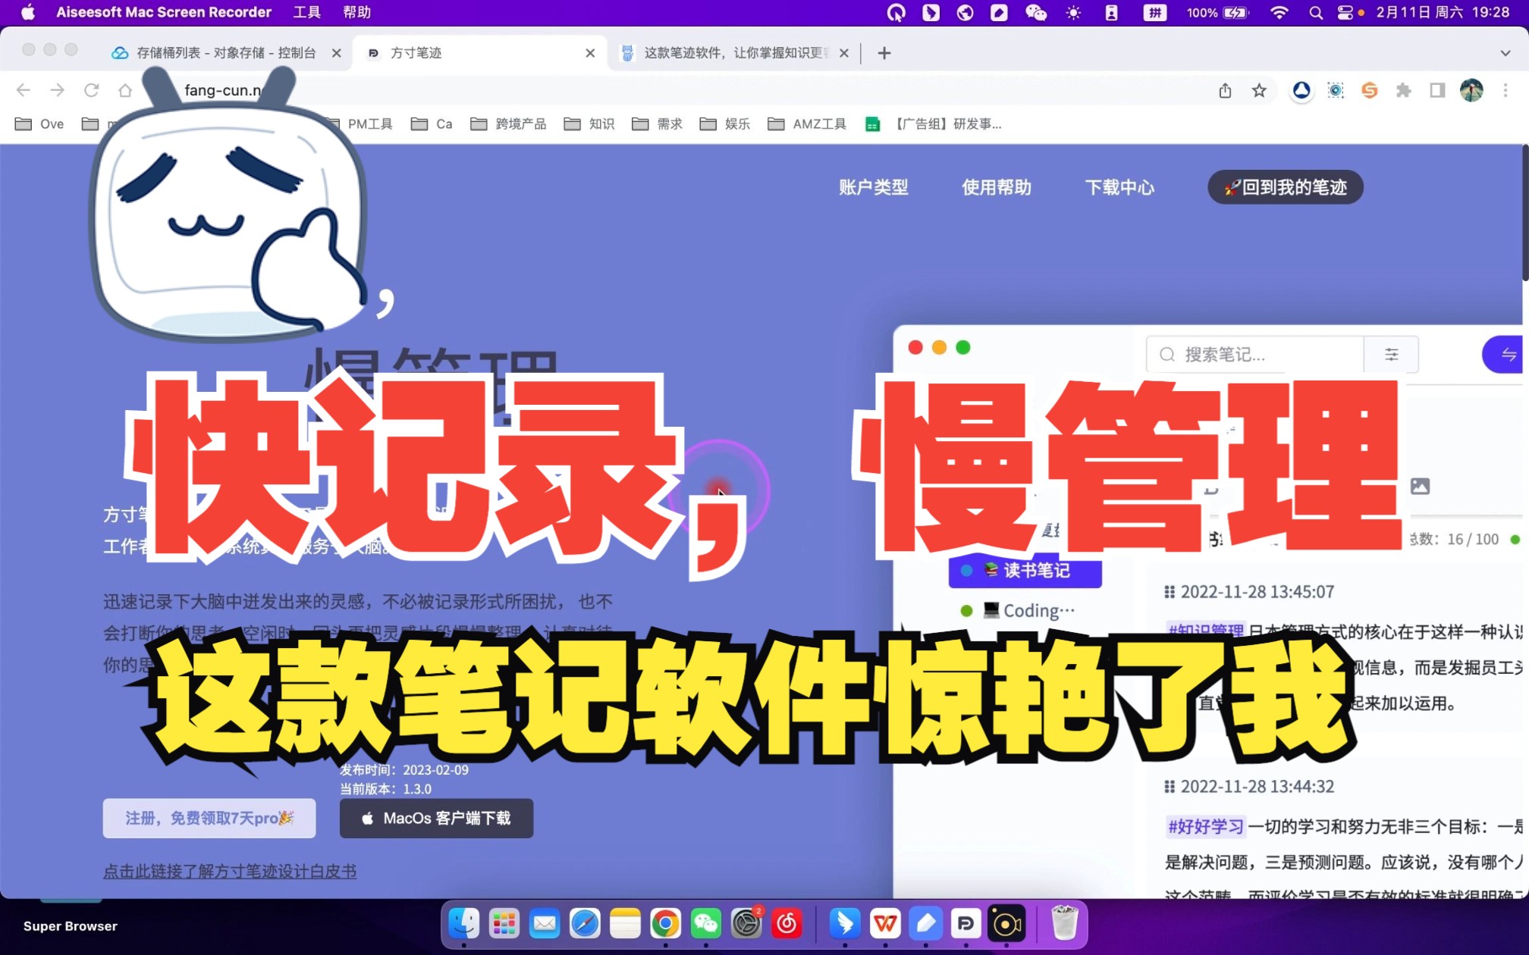Open Chrome's three-dot menu
This screenshot has width=1529, height=955.
pyautogui.click(x=1506, y=90)
